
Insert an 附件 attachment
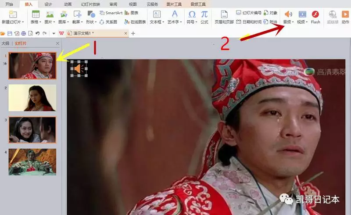tap(270, 22)
